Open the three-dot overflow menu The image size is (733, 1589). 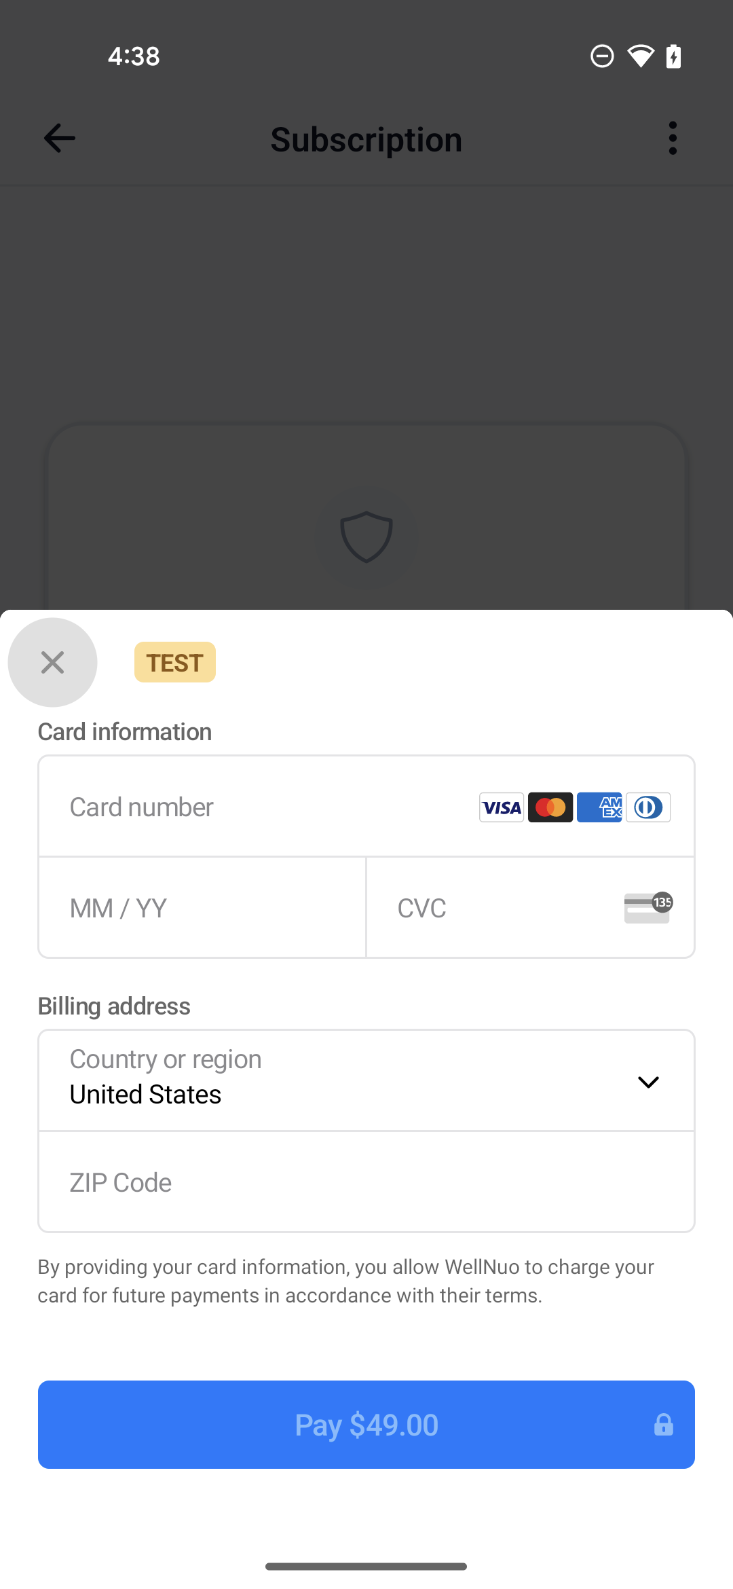point(673,139)
